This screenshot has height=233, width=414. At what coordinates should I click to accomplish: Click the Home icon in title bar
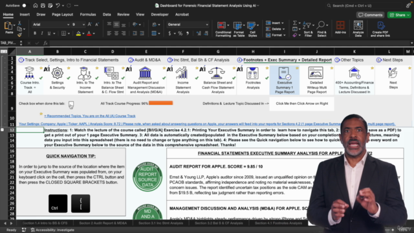36,6
